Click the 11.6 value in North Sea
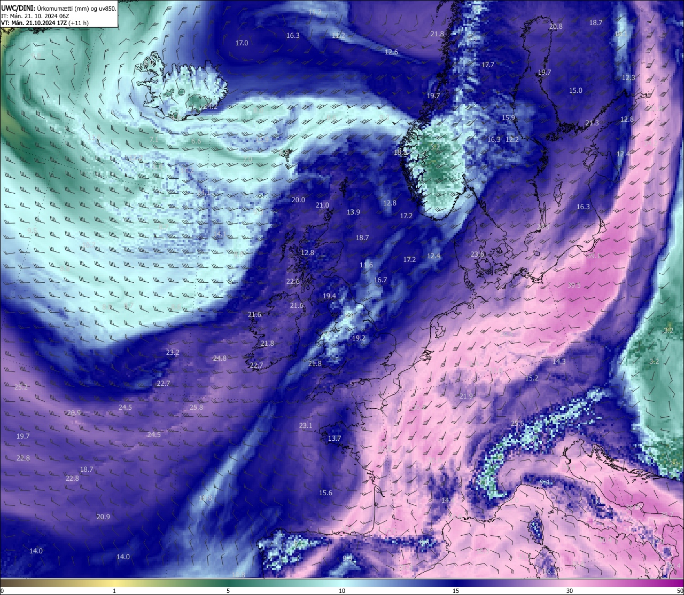Screen dimensions: 684x595 click(x=366, y=265)
